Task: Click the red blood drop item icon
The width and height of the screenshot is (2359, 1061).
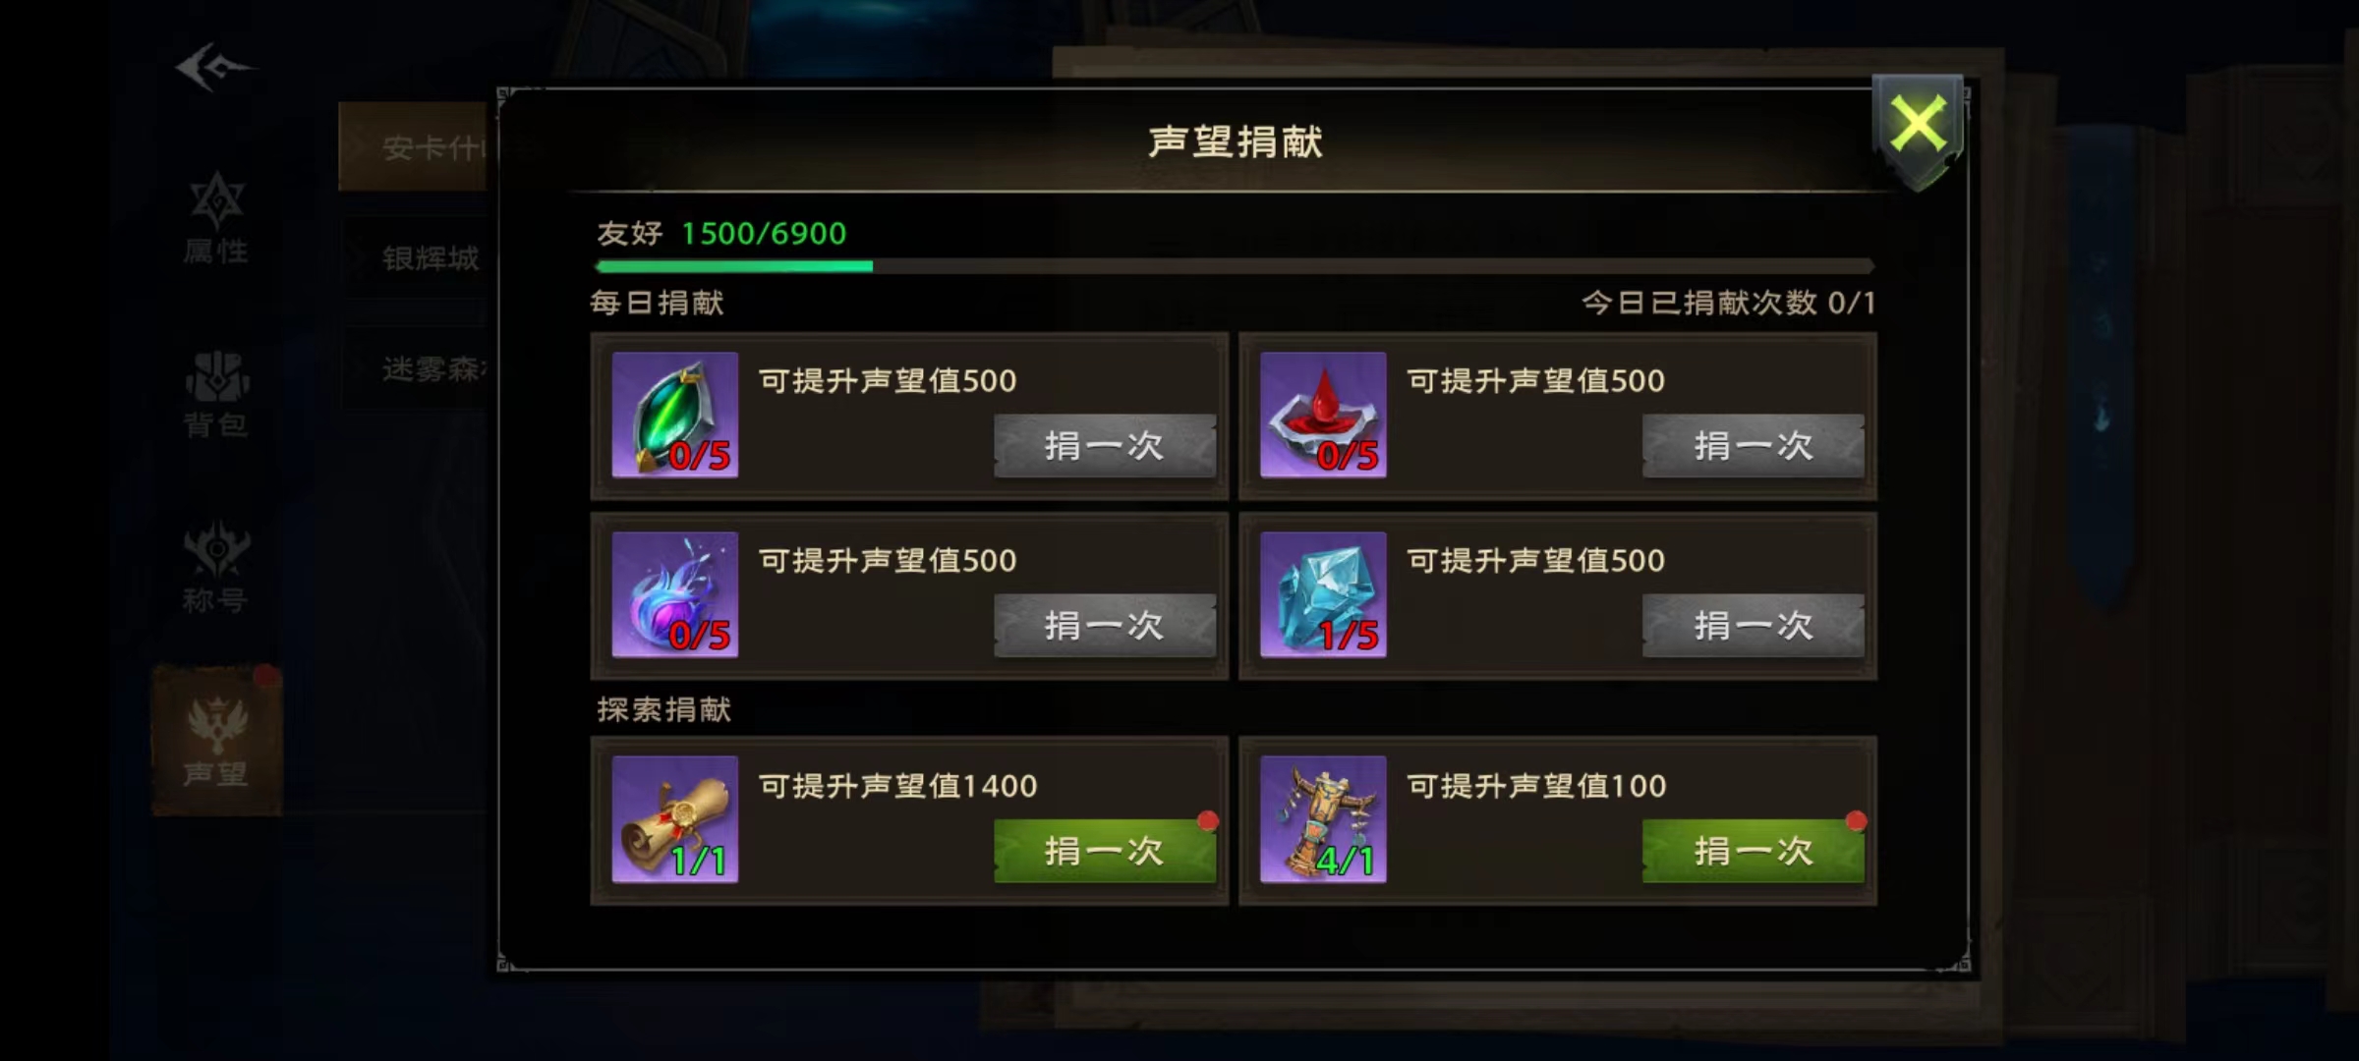Action: pos(1323,415)
